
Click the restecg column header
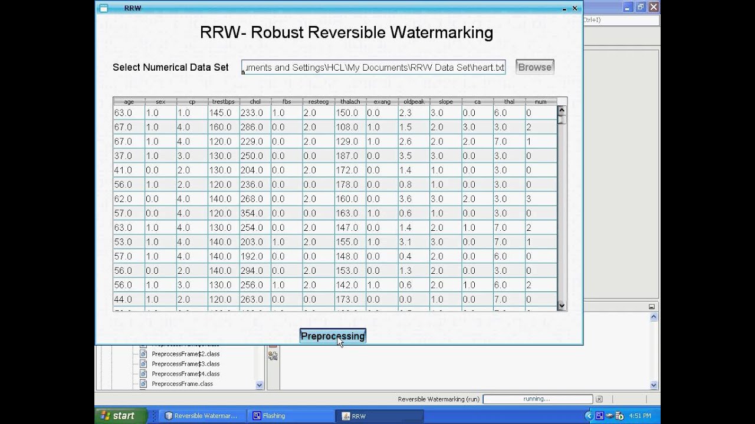319,102
